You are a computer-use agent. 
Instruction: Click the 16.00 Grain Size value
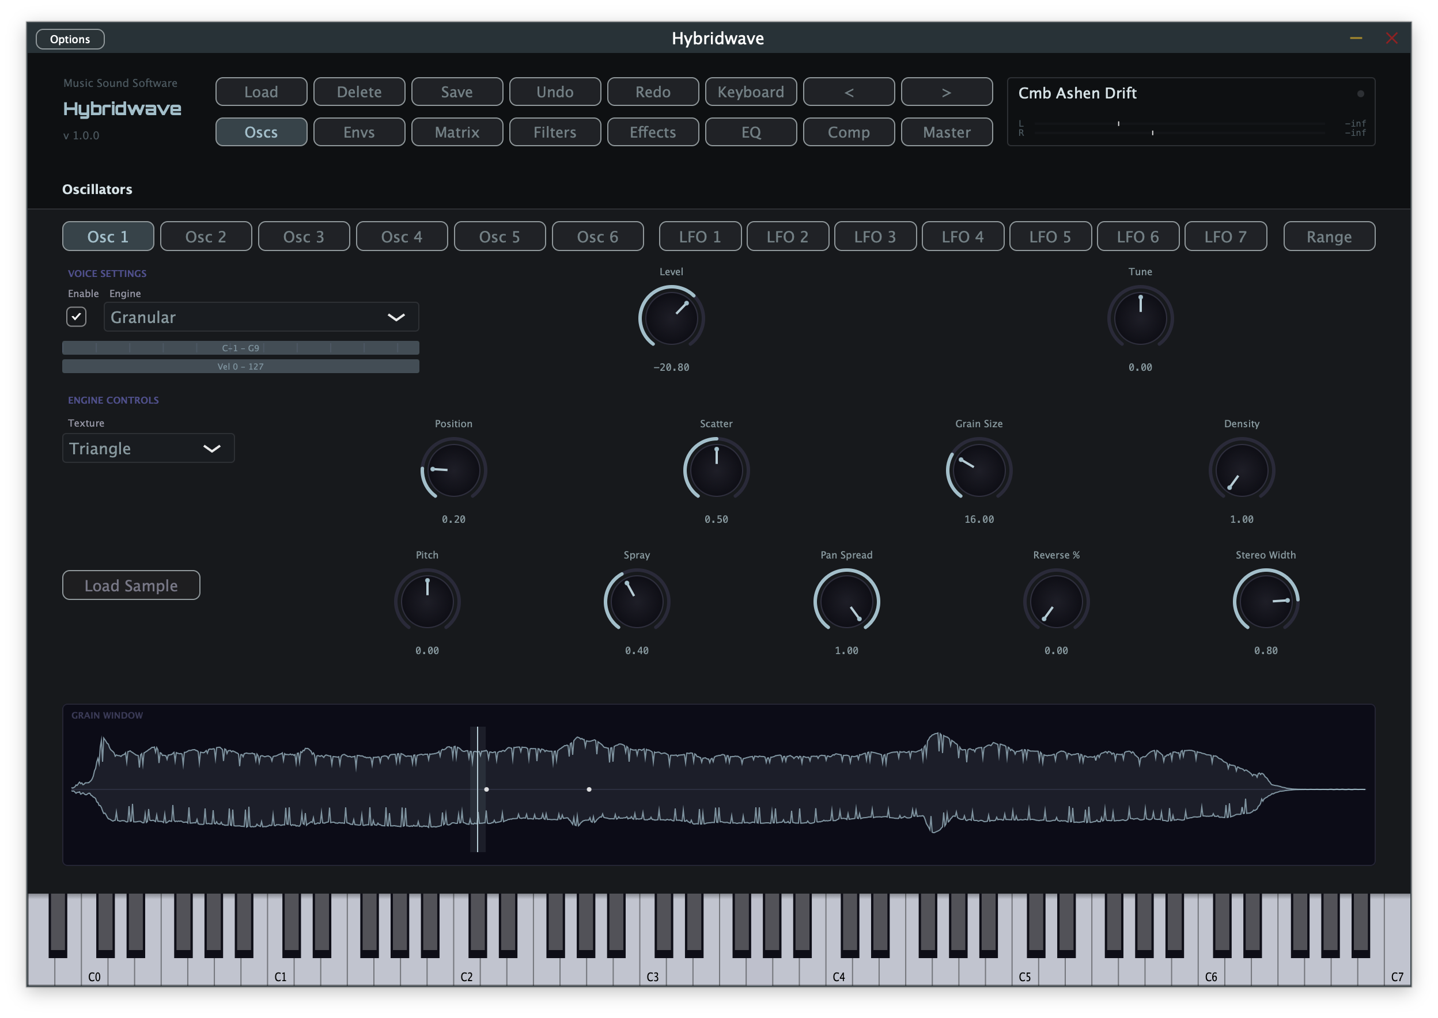pos(978,519)
